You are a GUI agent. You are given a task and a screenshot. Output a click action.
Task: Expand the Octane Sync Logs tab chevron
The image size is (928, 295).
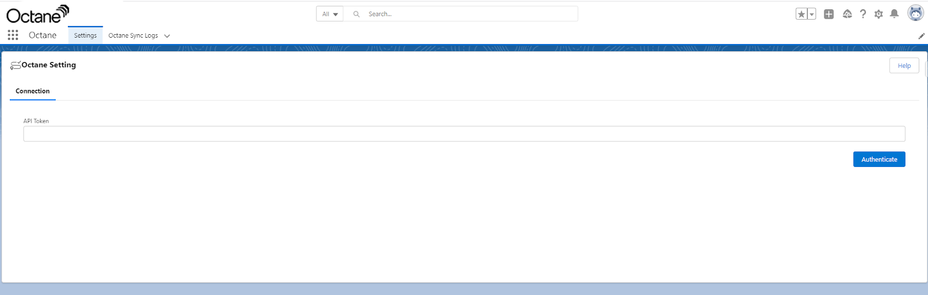pyautogui.click(x=167, y=36)
